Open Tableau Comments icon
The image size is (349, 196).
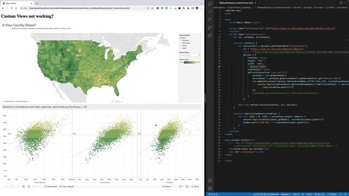tap(181, 186)
